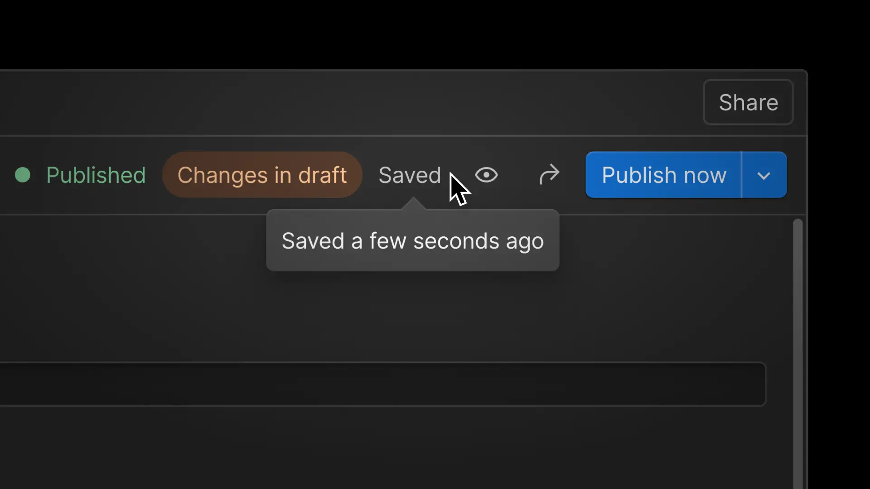Click the Publish now button
This screenshot has height=489, width=870.
point(663,175)
